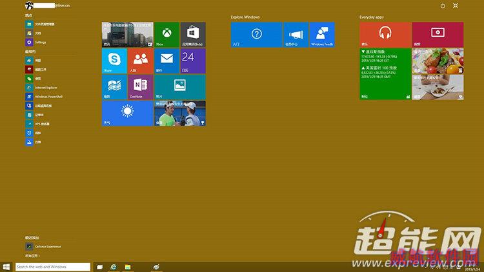This screenshot has width=484, height=272.
Task: Launch XPS Viewer from the list
Action: coord(37,124)
